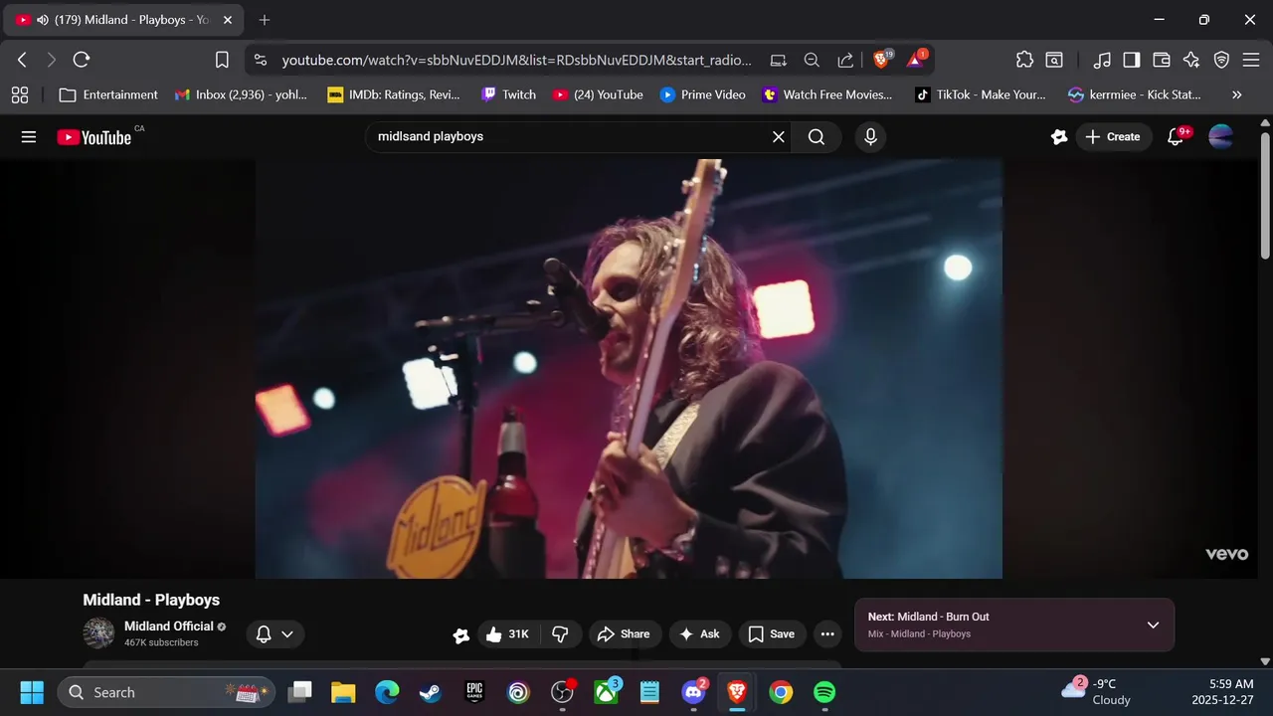Open the three-dot more actions menu
The height and width of the screenshot is (716, 1273).
click(827, 633)
